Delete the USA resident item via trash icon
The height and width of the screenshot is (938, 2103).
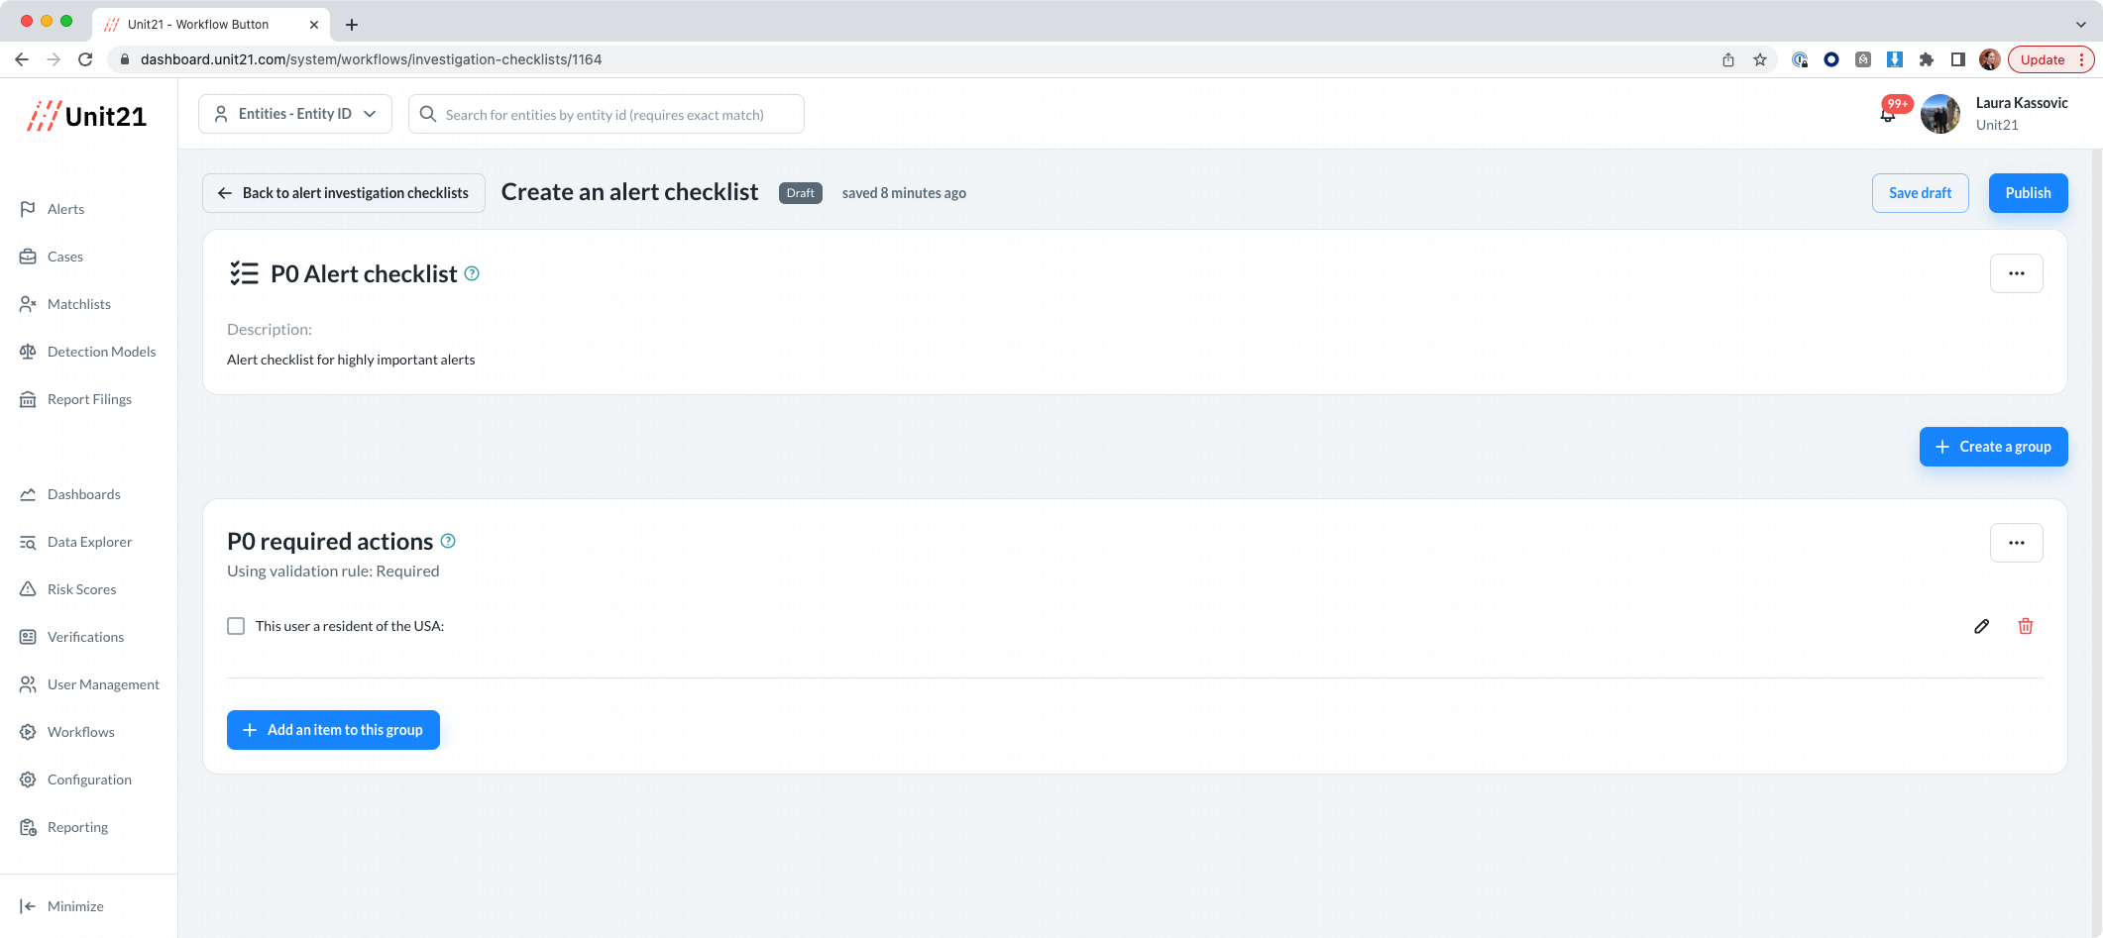[2026, 626]
